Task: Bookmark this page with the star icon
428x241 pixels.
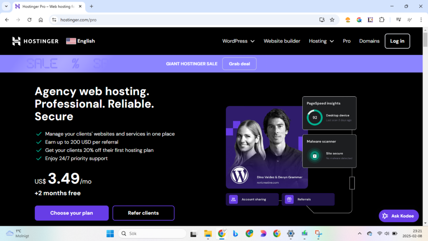Action: (332, 20)
